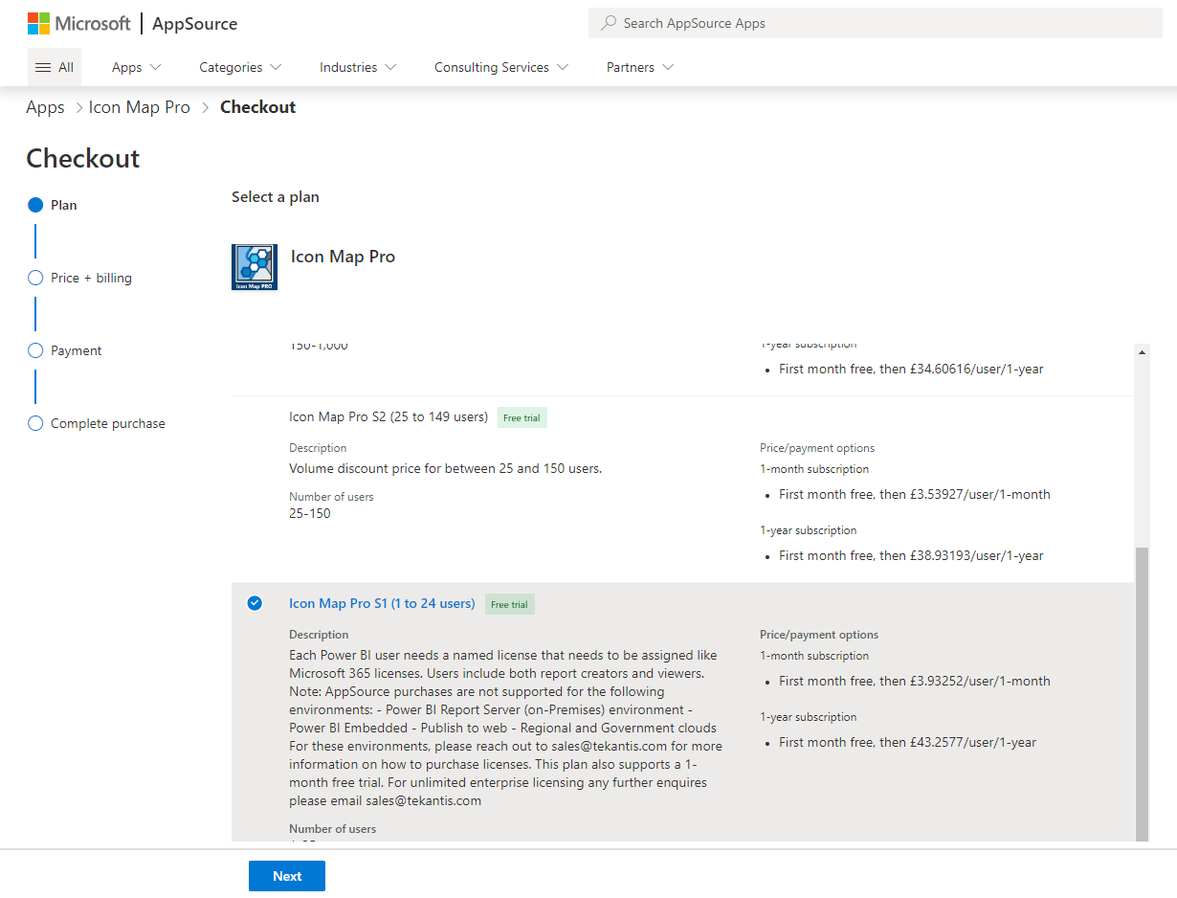Open the All hamburger menu
This screenshot has width=1177, height=898.
click(x=54, y=67)
